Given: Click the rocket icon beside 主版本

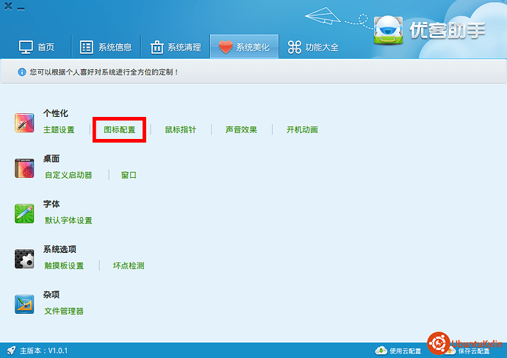Looking at the screenshot, I should pos(11,350).
